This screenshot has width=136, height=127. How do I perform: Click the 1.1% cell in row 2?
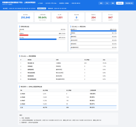click(104, 66)
